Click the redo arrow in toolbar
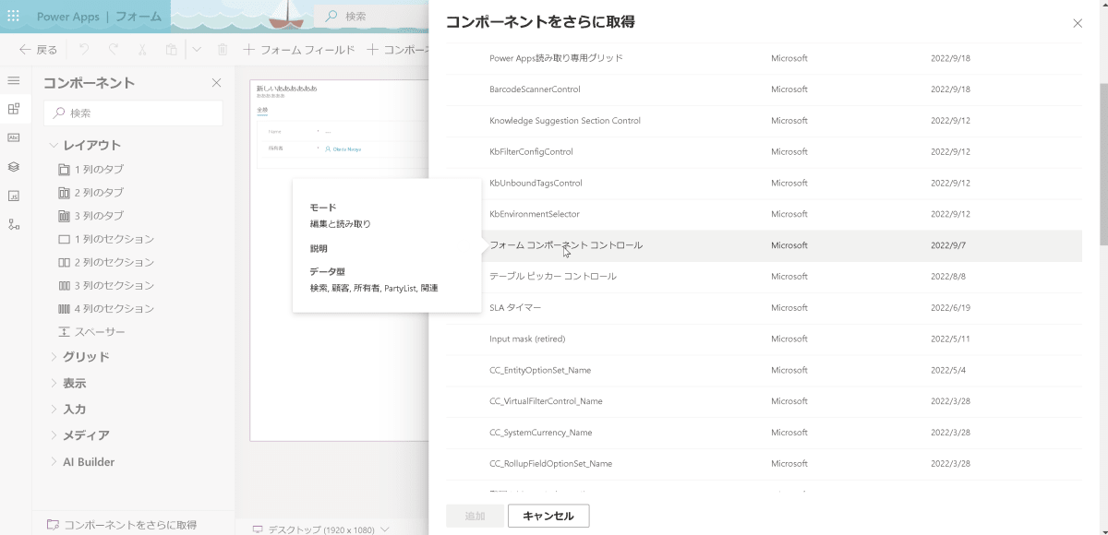Viewport: 1108px width, 535px height. 113,50
